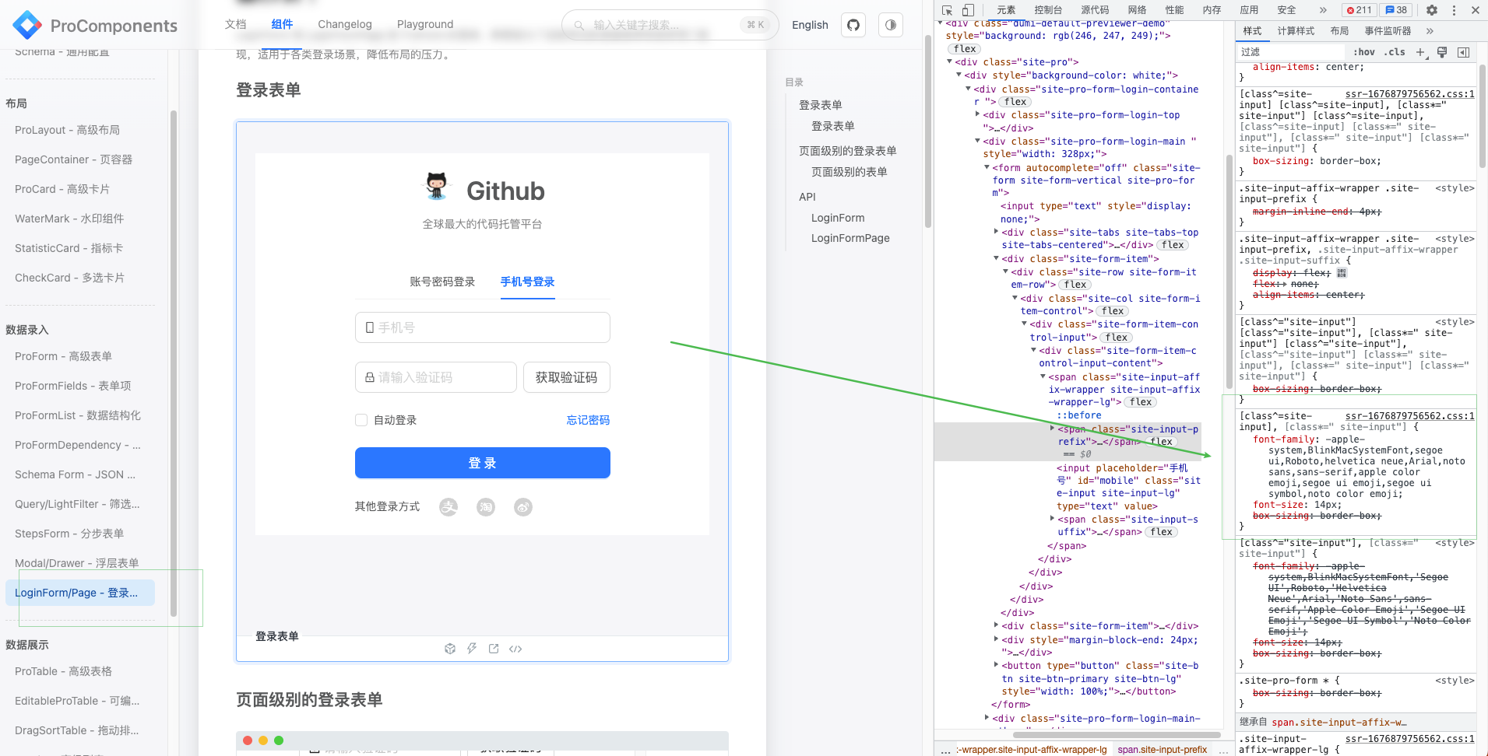
Task: Click the 忘记密码 link
Action: pos(588,419)
